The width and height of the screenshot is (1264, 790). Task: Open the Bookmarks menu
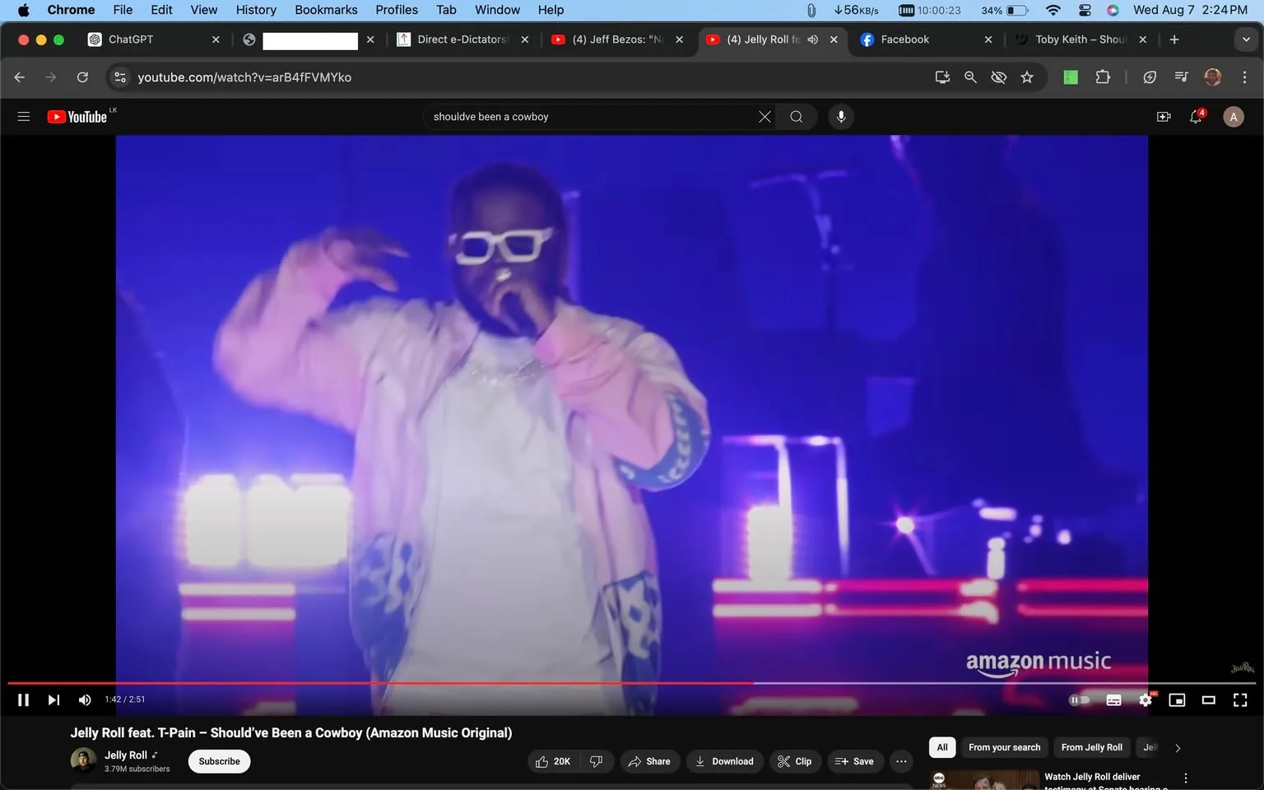pyautogui.click(x=326, y=10)
